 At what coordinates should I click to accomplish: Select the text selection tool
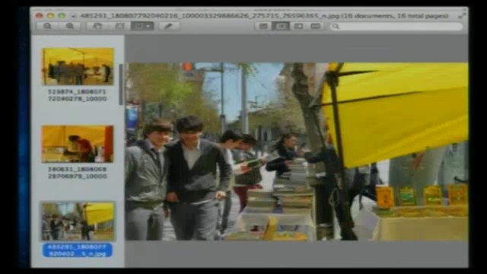(x=119, y=26)
